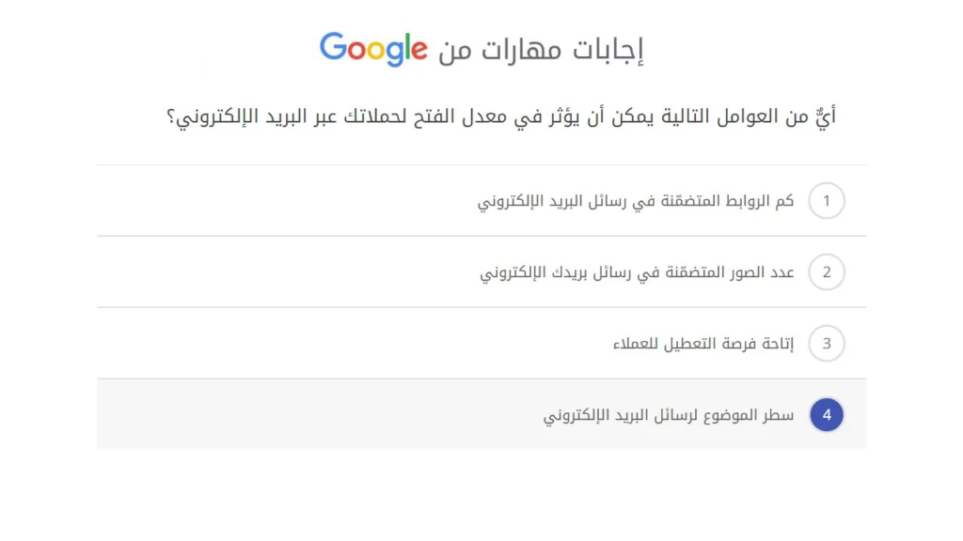Screen dimensions: 963x541
Task: Click the green letter l of the Google logo
Action: point(407,47)
